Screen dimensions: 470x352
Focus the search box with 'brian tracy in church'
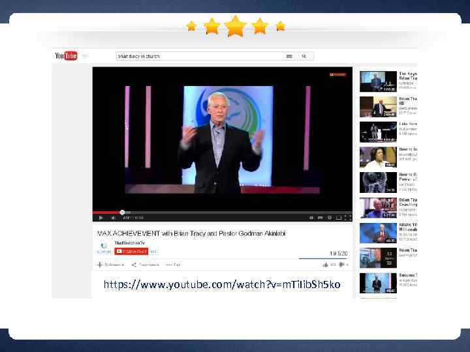tap(199, 56)
